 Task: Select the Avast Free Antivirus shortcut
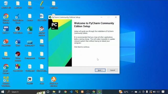coord(54,81)
